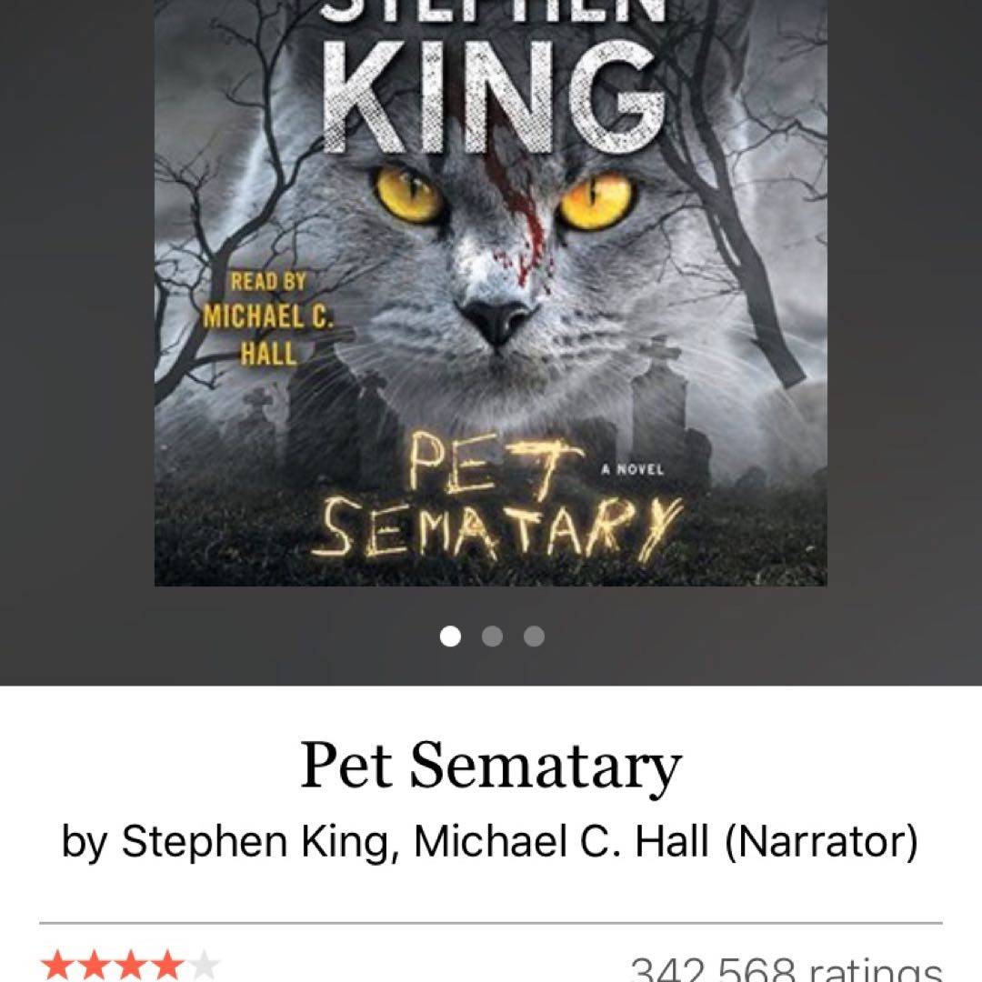Image resolution: width=982 pixels, height=982 pixels.
Task: Tap the Pet Sematary book title heading
Action: pos(491,767)
